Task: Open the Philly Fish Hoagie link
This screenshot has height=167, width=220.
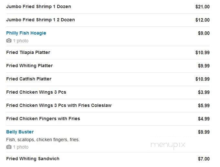Action: point(26,33)
